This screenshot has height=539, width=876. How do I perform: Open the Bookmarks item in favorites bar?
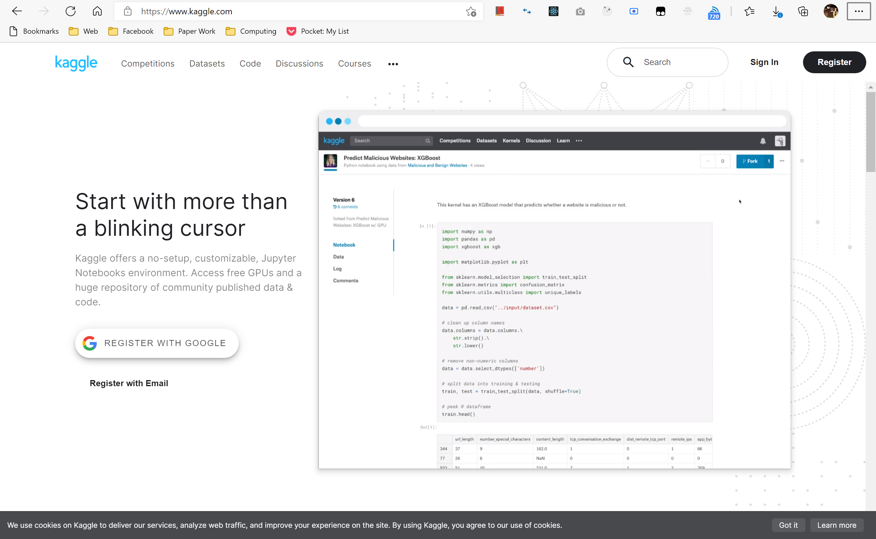click(34, 31)
